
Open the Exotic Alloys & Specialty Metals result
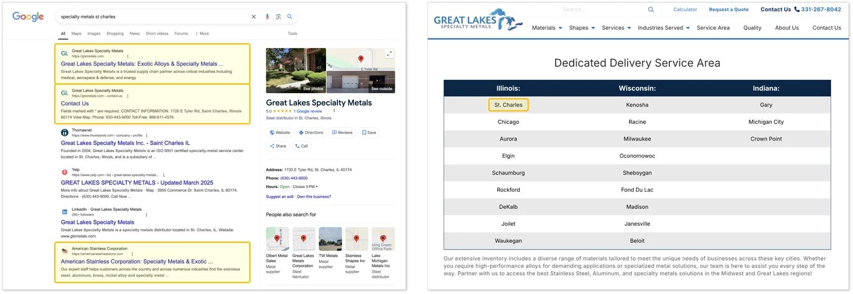[x=142, y=64]
